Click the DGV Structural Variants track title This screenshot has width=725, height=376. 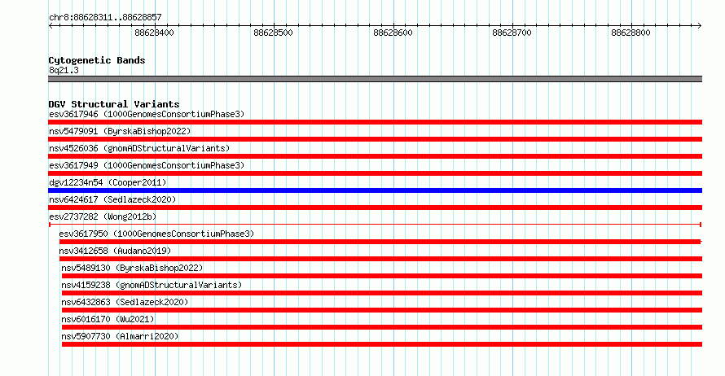point(114,104)
